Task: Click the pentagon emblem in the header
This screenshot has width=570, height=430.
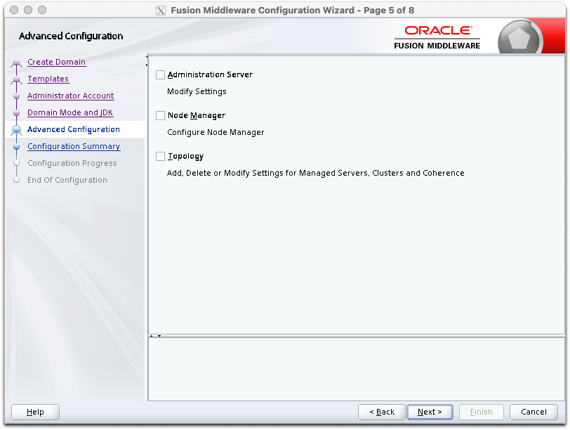Action: click(519, 38)
